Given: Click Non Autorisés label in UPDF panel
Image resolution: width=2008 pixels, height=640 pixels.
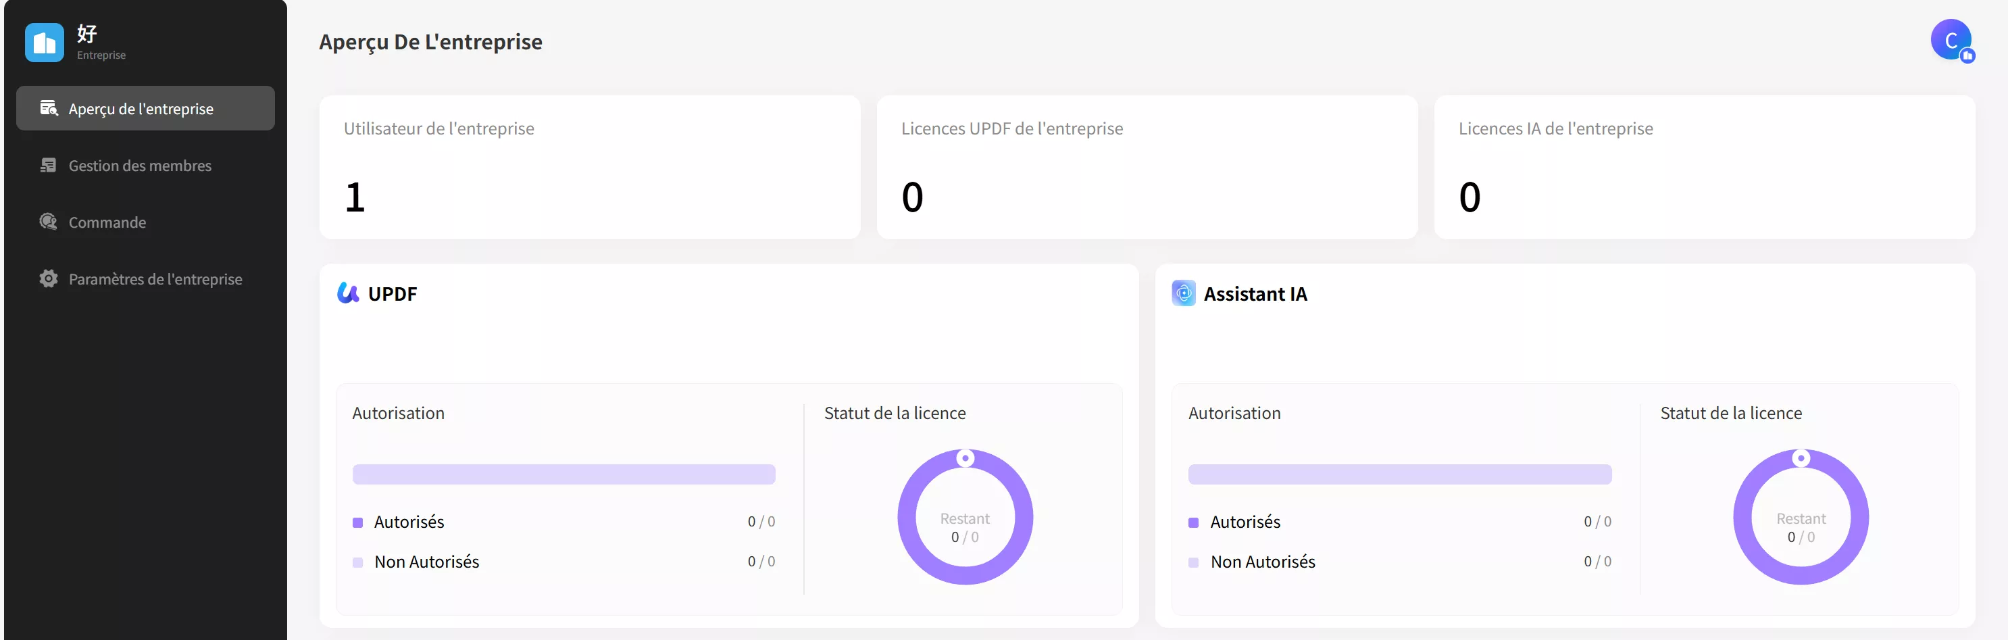Looking at the screenshot, I should [426, 562].
